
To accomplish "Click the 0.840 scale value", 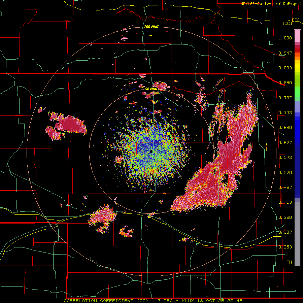I will [285, 83].
